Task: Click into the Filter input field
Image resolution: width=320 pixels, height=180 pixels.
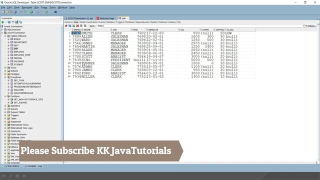Action: pyautogui.click(x=203, y=26)
